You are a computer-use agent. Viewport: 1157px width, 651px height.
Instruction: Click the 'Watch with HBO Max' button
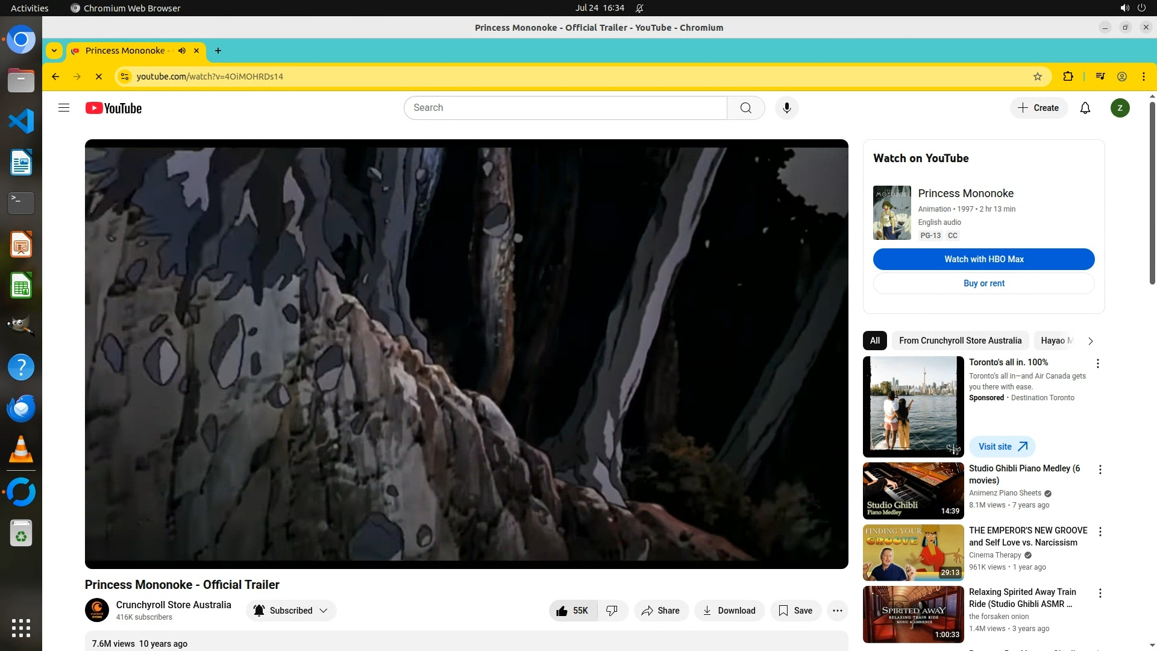point(983,259)
